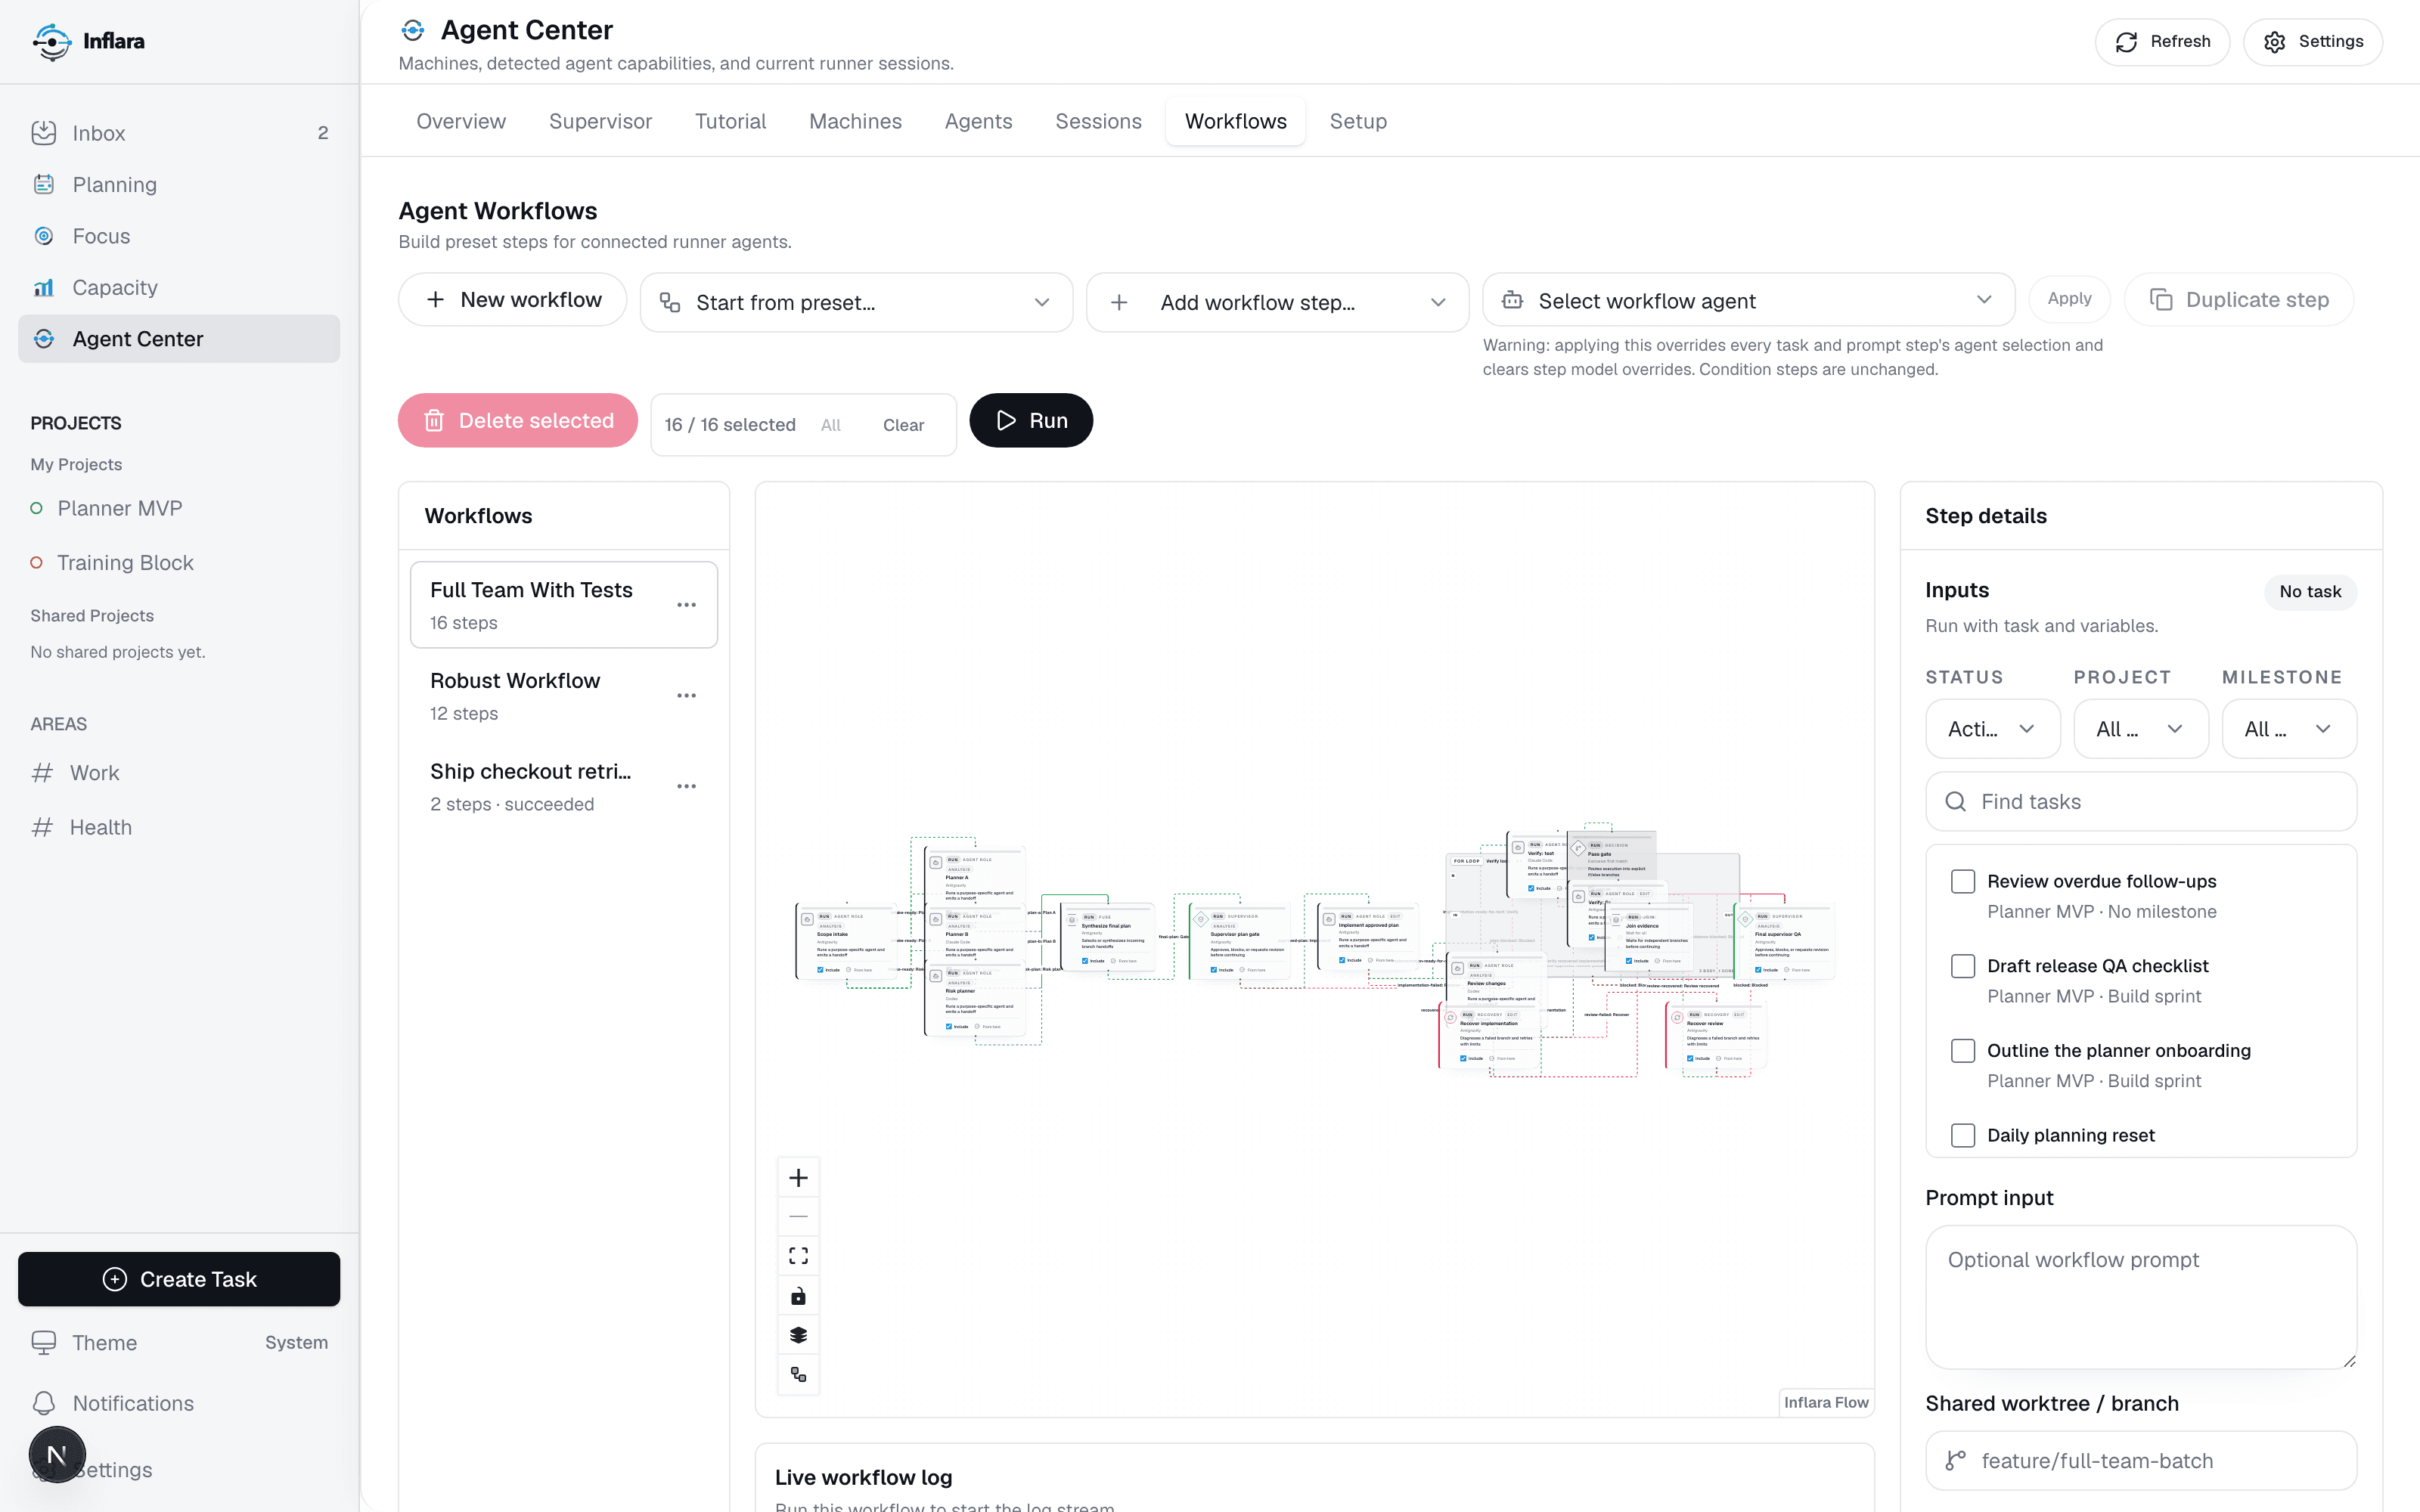
Task: Check Outline the planner onboarding task
Action: click(1963, 1051)
